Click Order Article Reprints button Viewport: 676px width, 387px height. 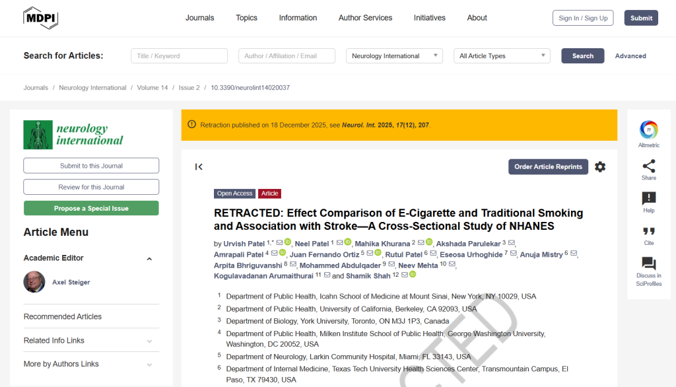[x=548, y=166]
